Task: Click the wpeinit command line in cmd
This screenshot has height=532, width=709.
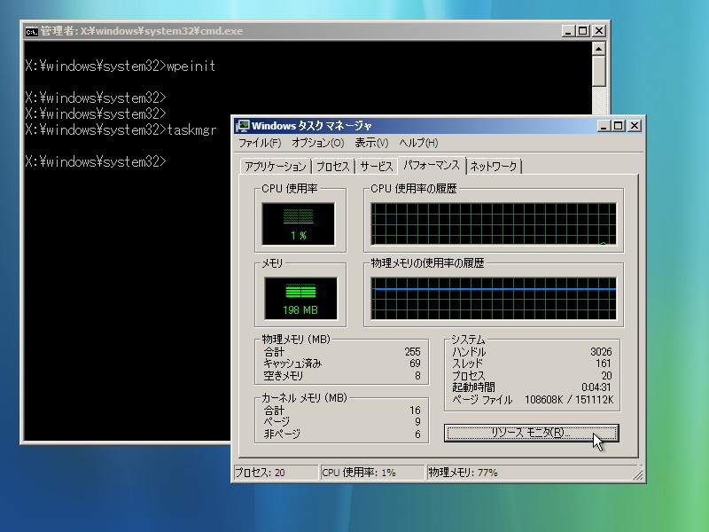Action: [121, 66]
